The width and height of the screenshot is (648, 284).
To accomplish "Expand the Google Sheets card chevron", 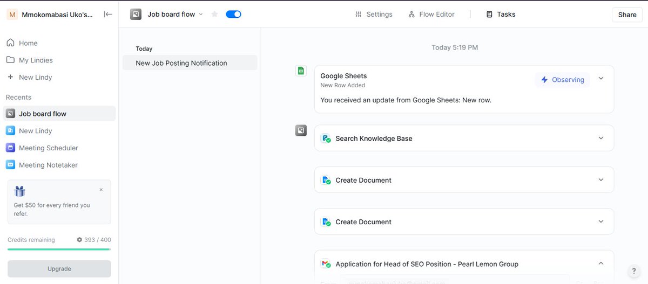I will 601,79.
